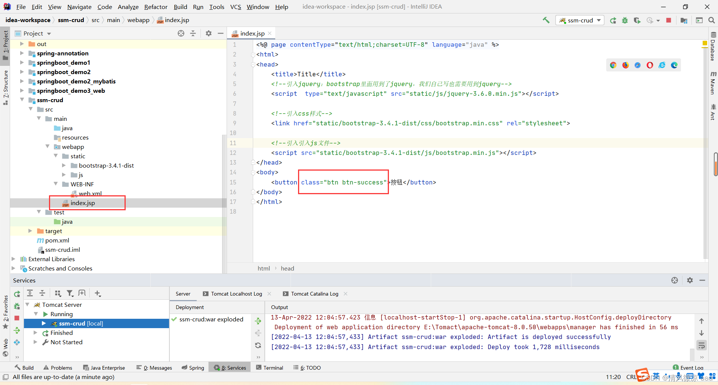This screenshot has height=385, width=718.
Task: Toggle the Database tool window stripe
Action: pyautogui.click(x=713, y=46)
